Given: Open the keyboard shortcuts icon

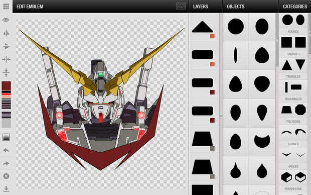Looking at the screenshot, I should [181, 6].
